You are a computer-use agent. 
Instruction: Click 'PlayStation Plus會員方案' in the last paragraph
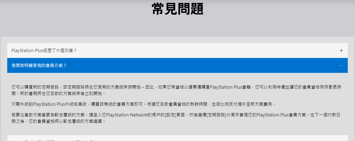tap(282, 115)
